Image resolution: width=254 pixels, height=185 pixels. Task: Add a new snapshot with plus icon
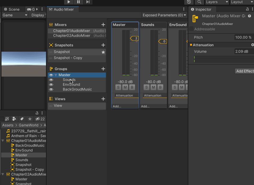pos(103,45)
